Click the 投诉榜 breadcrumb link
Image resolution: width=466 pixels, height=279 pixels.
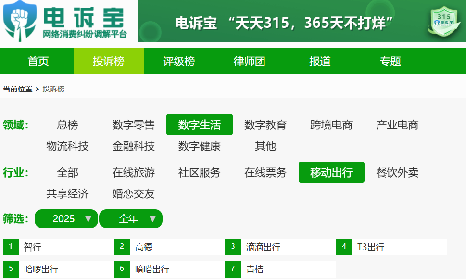point(54,89)
